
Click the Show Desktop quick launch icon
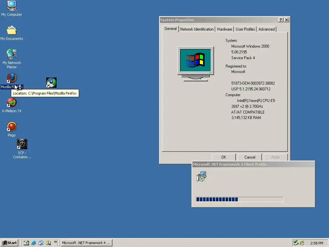coord(26,243)
